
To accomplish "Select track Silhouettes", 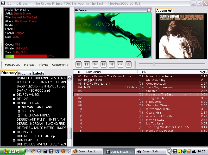I will [140, 102].
